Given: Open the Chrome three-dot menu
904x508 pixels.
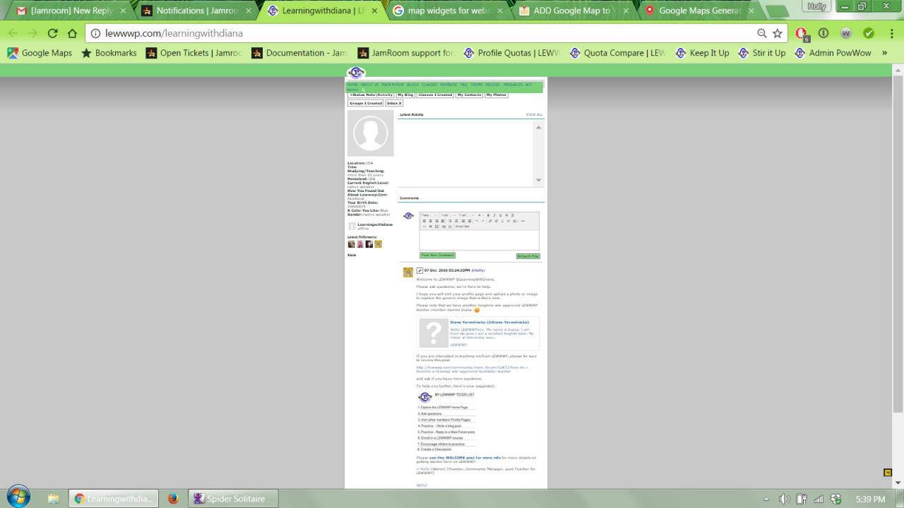Looking at the screenshot, I should pyautogui.click(x=890, y=33).
